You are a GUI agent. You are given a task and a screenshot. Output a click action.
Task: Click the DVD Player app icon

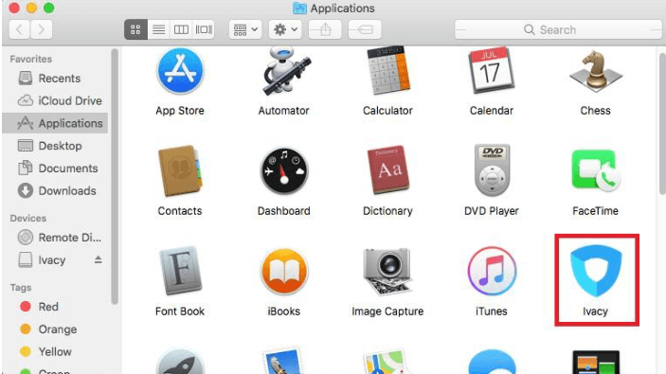tap(492, 170)
